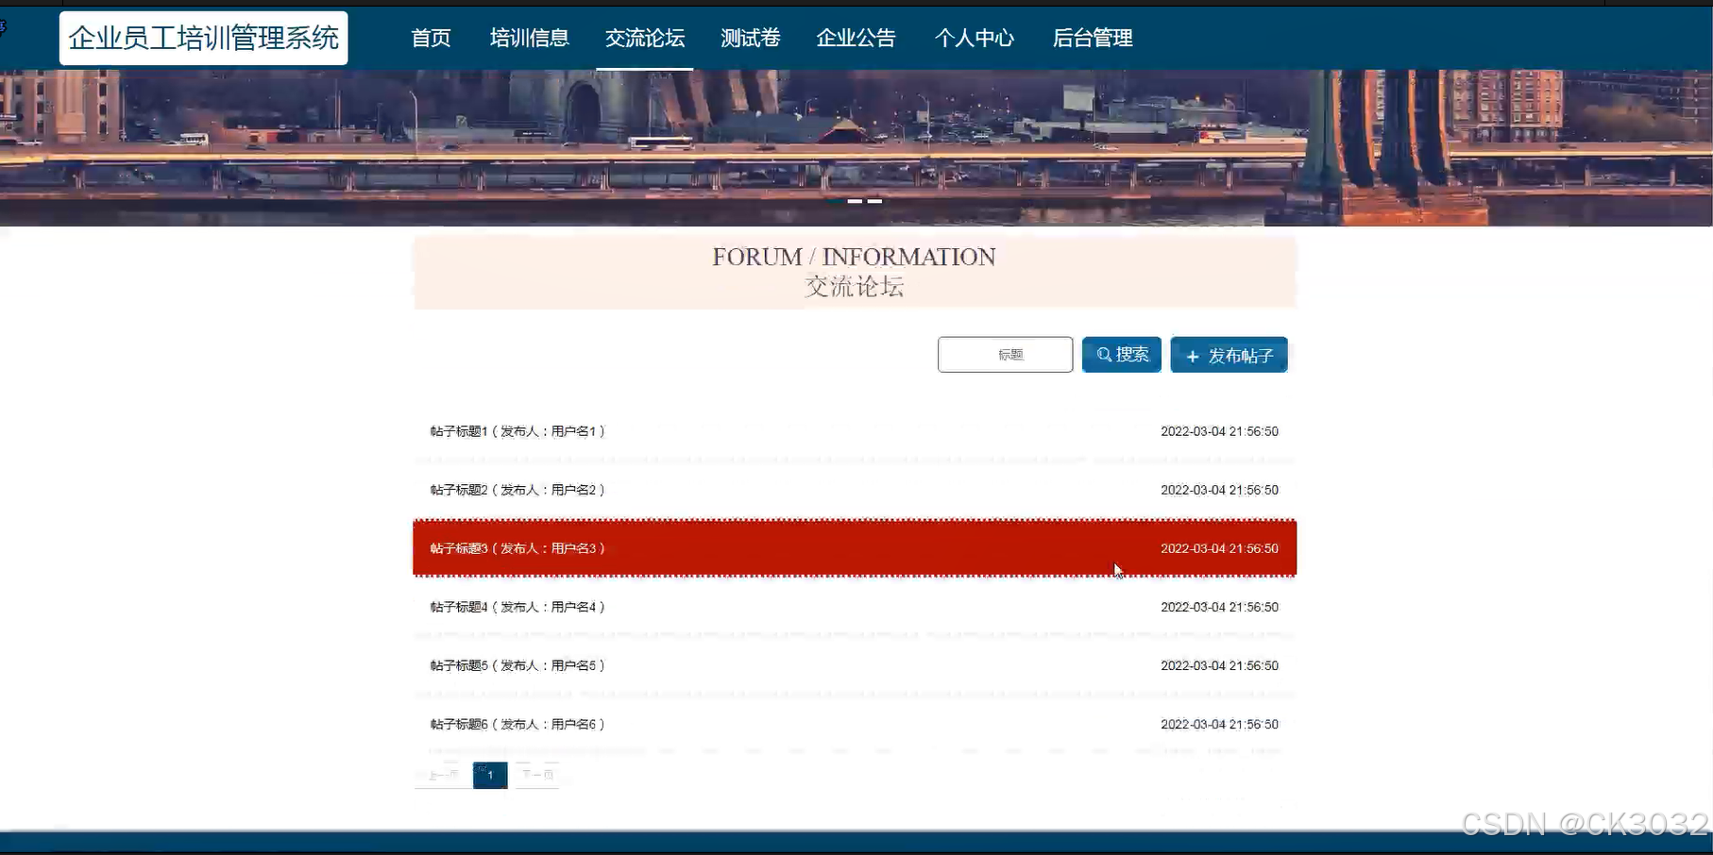Click the 企业员工培训管理系统 logo
1713x855 pixels.
coord(204,38)
